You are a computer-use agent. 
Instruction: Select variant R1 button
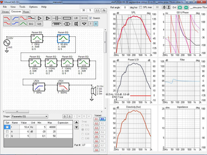pyautogui.click(x=102, y=119)
